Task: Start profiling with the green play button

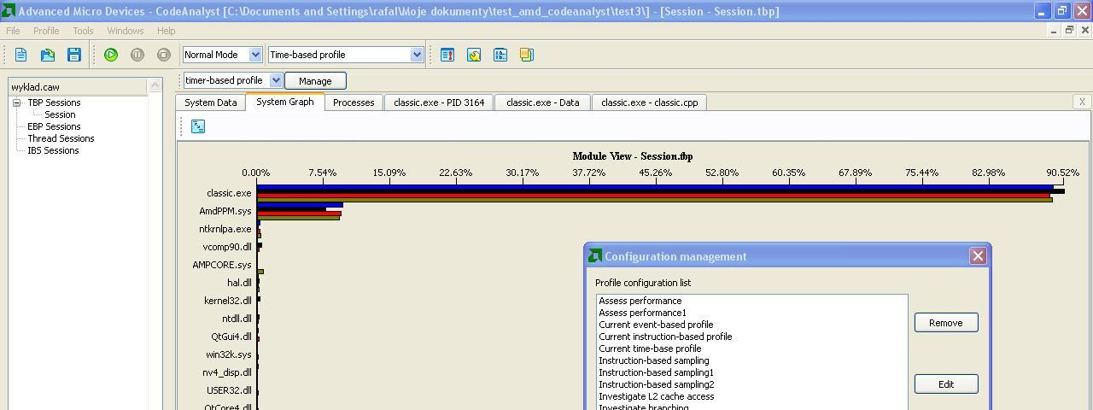Action: coord(111,55)
